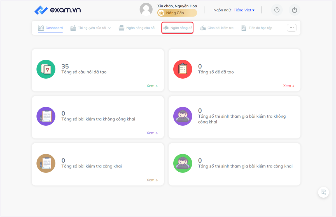
Task: Click Tổng số bài kiểm tra công khai text
Action: (x=92, y=166)
